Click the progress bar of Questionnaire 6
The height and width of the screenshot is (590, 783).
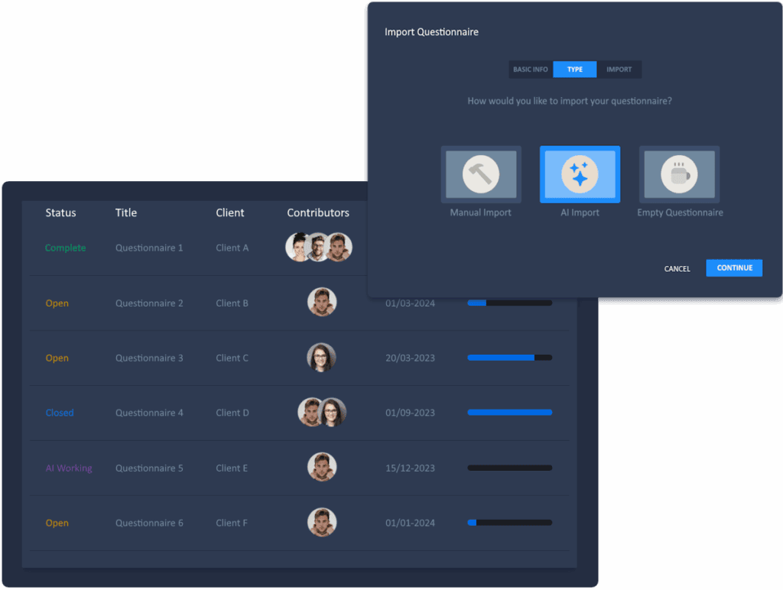510,523
